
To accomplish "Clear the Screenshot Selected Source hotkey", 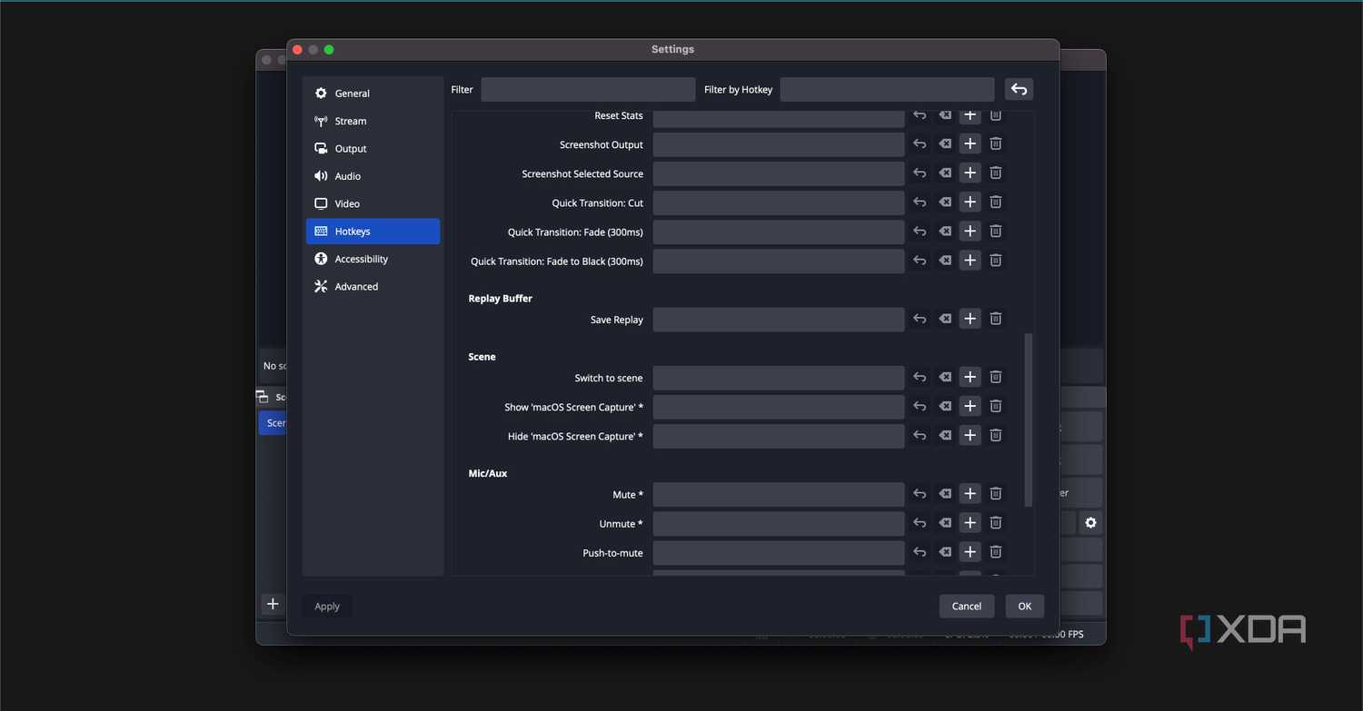I will coord(945,173).
